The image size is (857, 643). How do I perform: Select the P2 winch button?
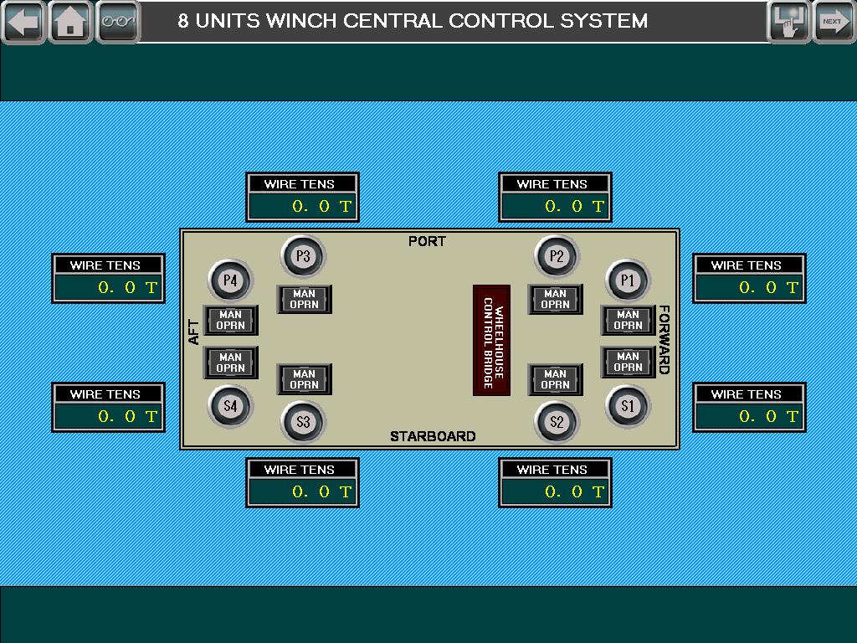click(557, 256)
